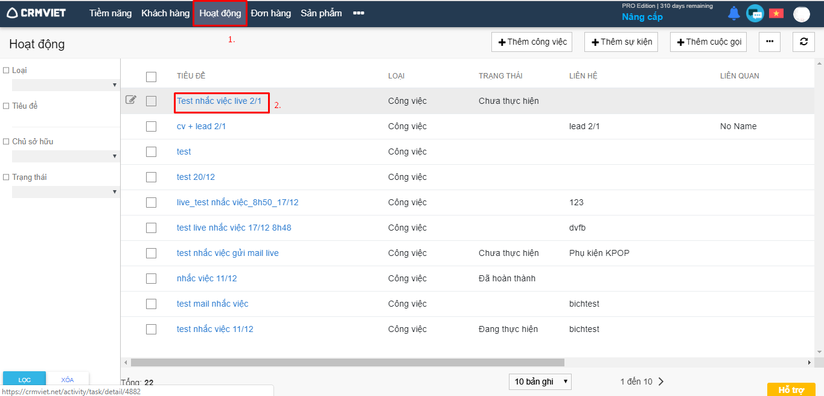Open the chat messages icon
The width and height of the screenshot is (824, 396).
tap(755, 13)
